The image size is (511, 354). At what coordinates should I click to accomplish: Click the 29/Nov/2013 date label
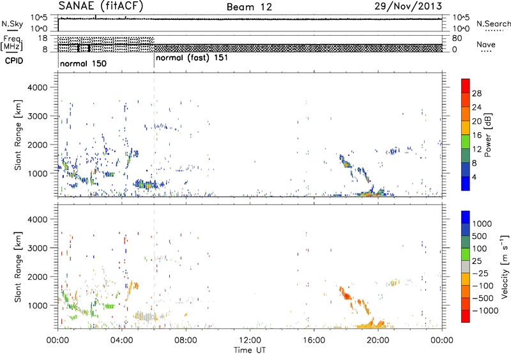click(x=408, y=6)
